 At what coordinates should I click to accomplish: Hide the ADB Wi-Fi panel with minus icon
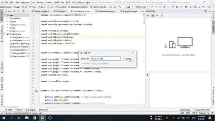coord(210,11)
